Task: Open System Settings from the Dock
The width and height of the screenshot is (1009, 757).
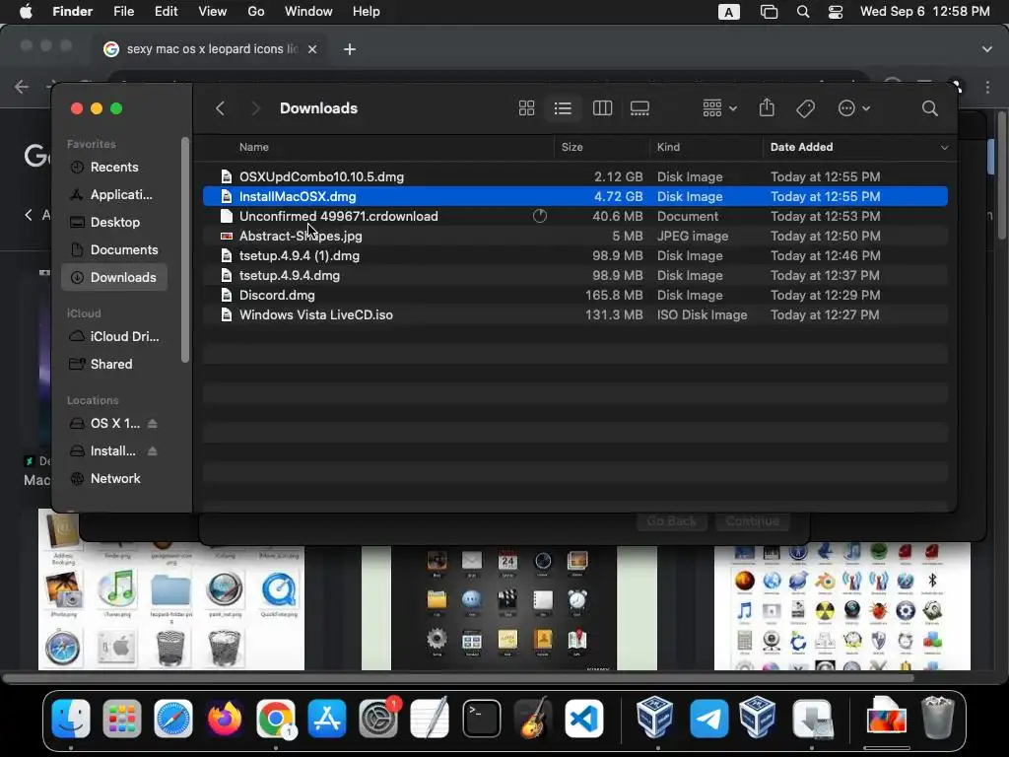Action: pos(378,719)
